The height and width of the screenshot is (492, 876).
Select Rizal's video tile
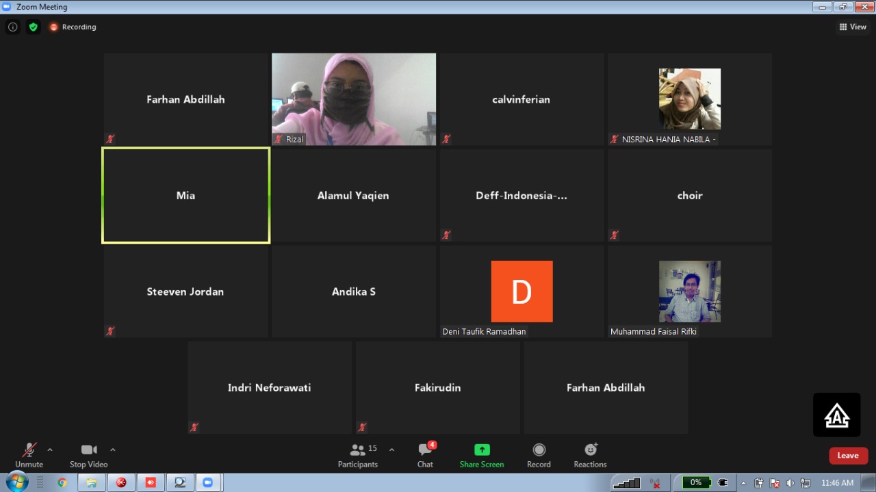(x=354, y=99)
